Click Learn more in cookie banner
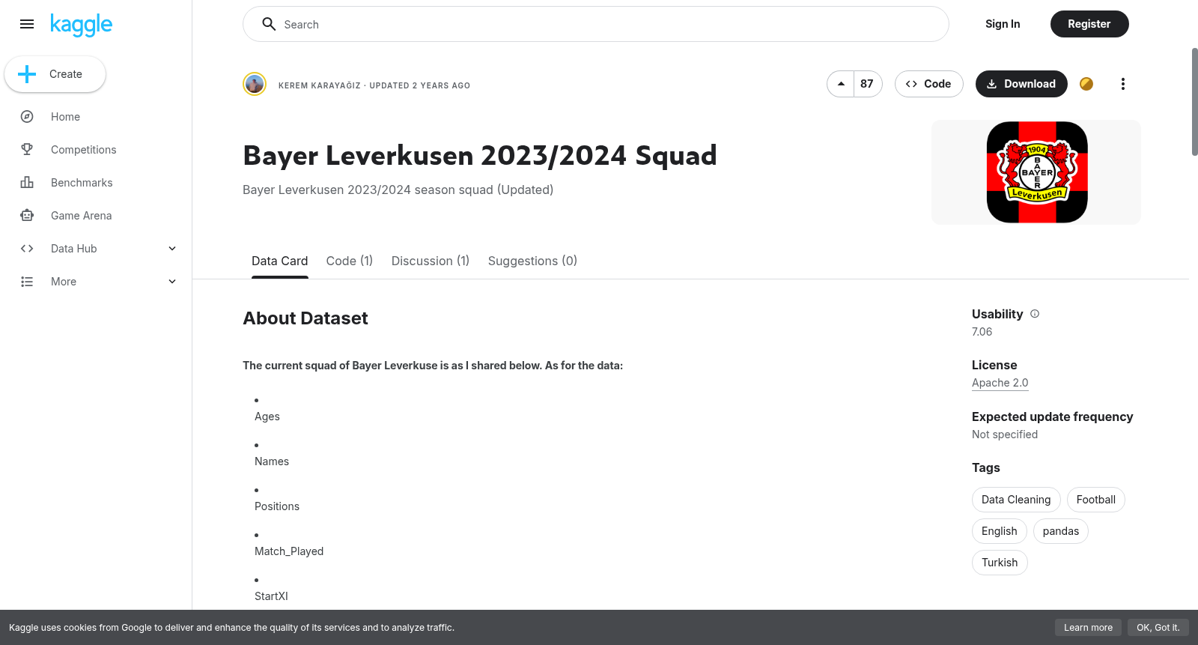 (1088, 628)
